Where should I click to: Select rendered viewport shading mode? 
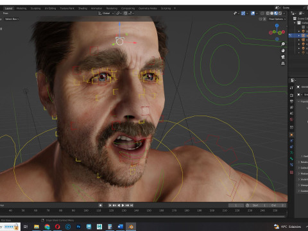point(280,13)
